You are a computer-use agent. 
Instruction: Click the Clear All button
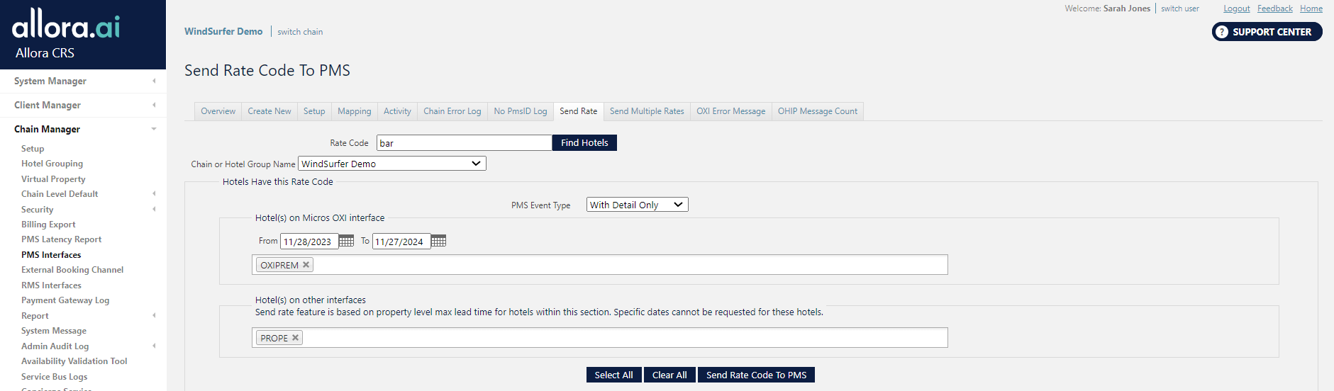(x=669, y=375)
